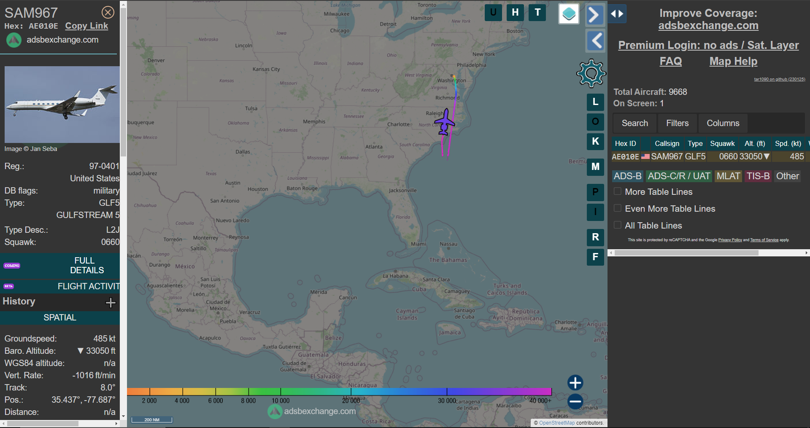Click the M map button
Viewport: 810px width, 428px height.
pyautogui.click(x=595, y=167)
